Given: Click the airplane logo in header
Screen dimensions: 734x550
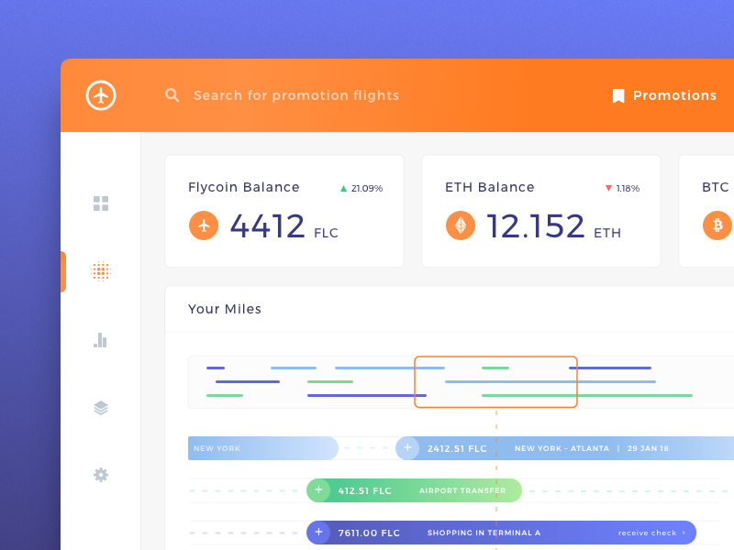Looking at the screenshot, I should 101,95.
